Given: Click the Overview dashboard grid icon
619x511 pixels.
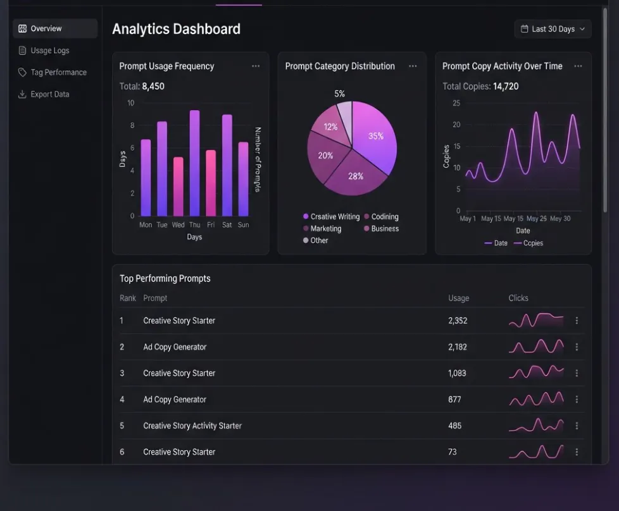Looking at the screenshot, I should coord(23,28).
